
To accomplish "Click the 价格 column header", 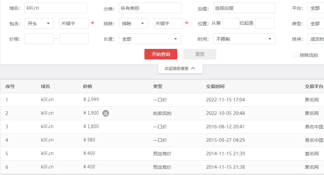I will (87, 87).
